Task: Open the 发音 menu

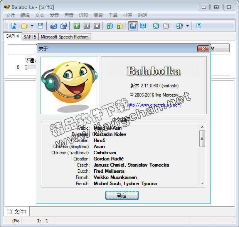Action: tap(54, 15)
